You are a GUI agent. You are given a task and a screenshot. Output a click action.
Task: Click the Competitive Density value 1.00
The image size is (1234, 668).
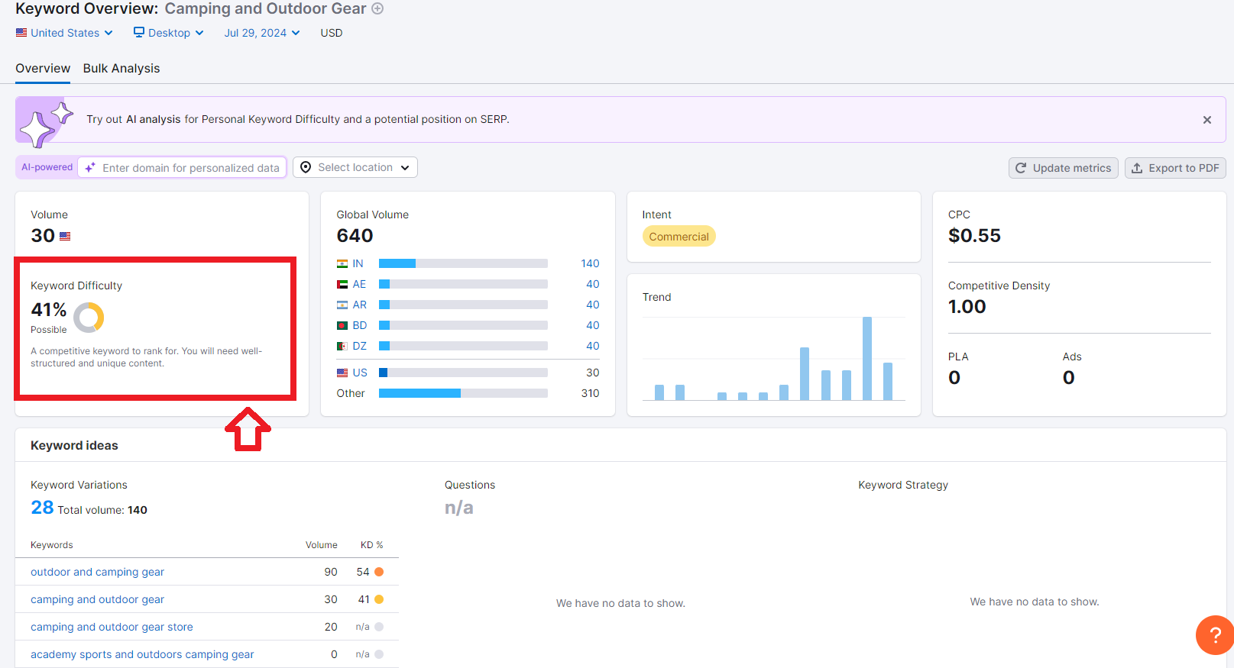[967, 307]
